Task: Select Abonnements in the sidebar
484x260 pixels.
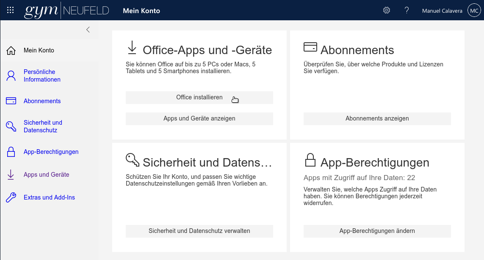Action: pos(42,101)
